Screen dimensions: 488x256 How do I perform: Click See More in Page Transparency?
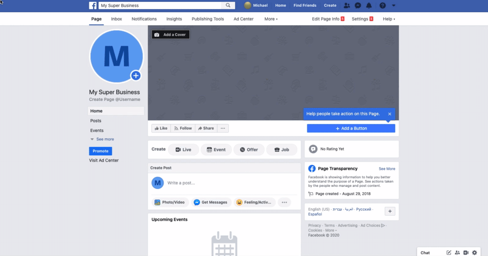[387, 169]
